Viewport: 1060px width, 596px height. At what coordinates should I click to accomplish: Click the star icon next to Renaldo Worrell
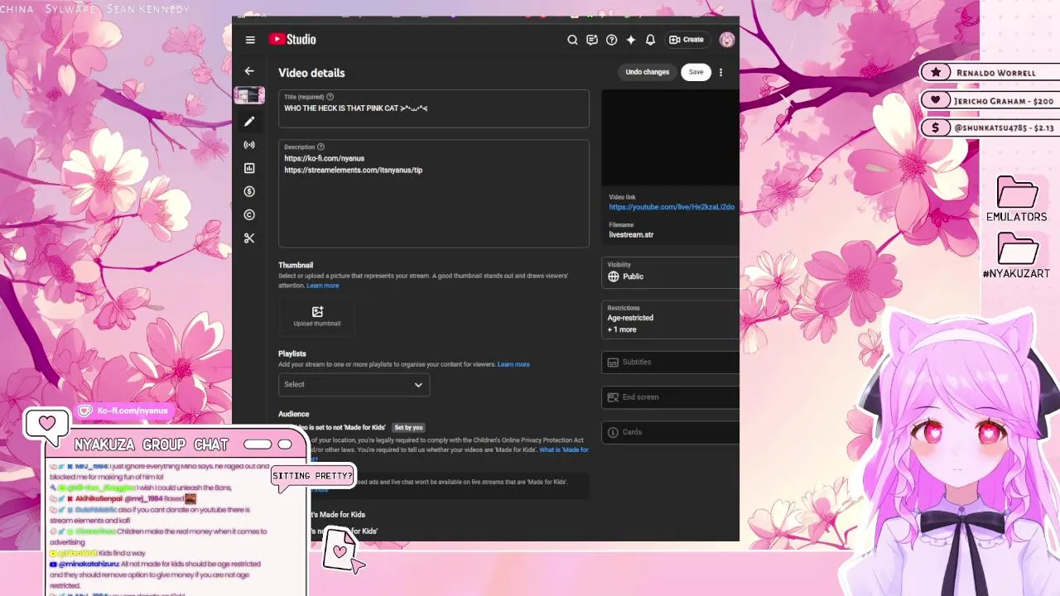tap(936, 73)
